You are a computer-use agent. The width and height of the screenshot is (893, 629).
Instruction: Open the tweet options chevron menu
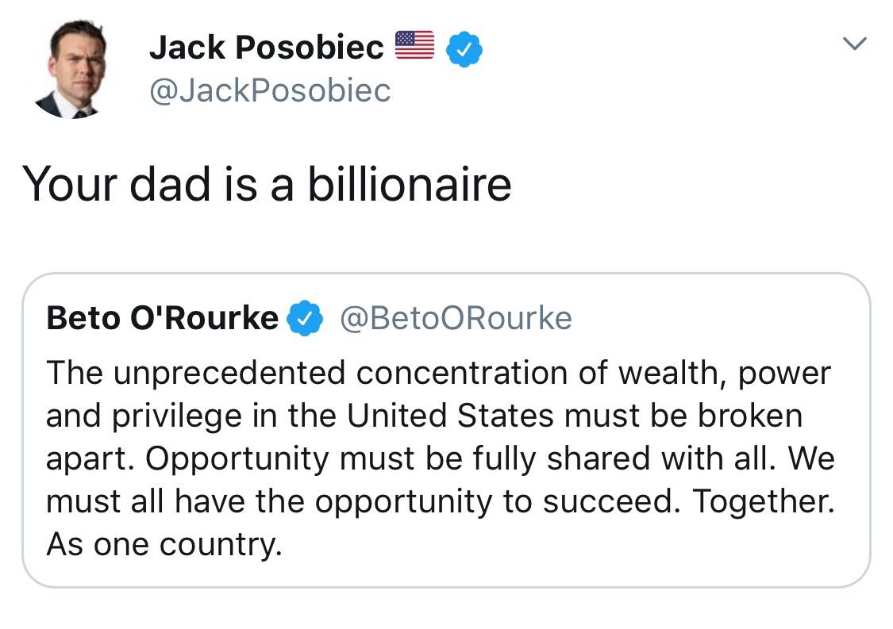point(854,44)
